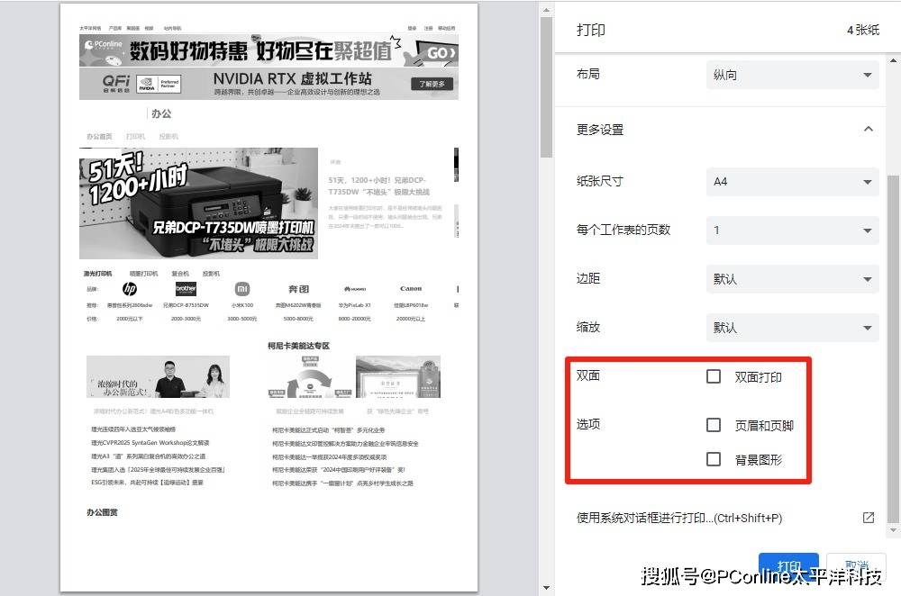Check the 背景图形 option
This screenshot has width=901, height=596.
pyautogui.click(x=714, y=459)
